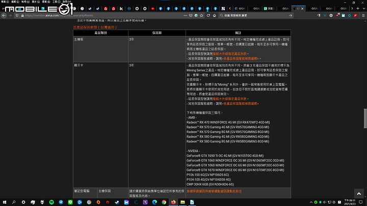367x206 pixels.
Task: Launch Google Chrome from the taskbar
Action: click(164, 202)
